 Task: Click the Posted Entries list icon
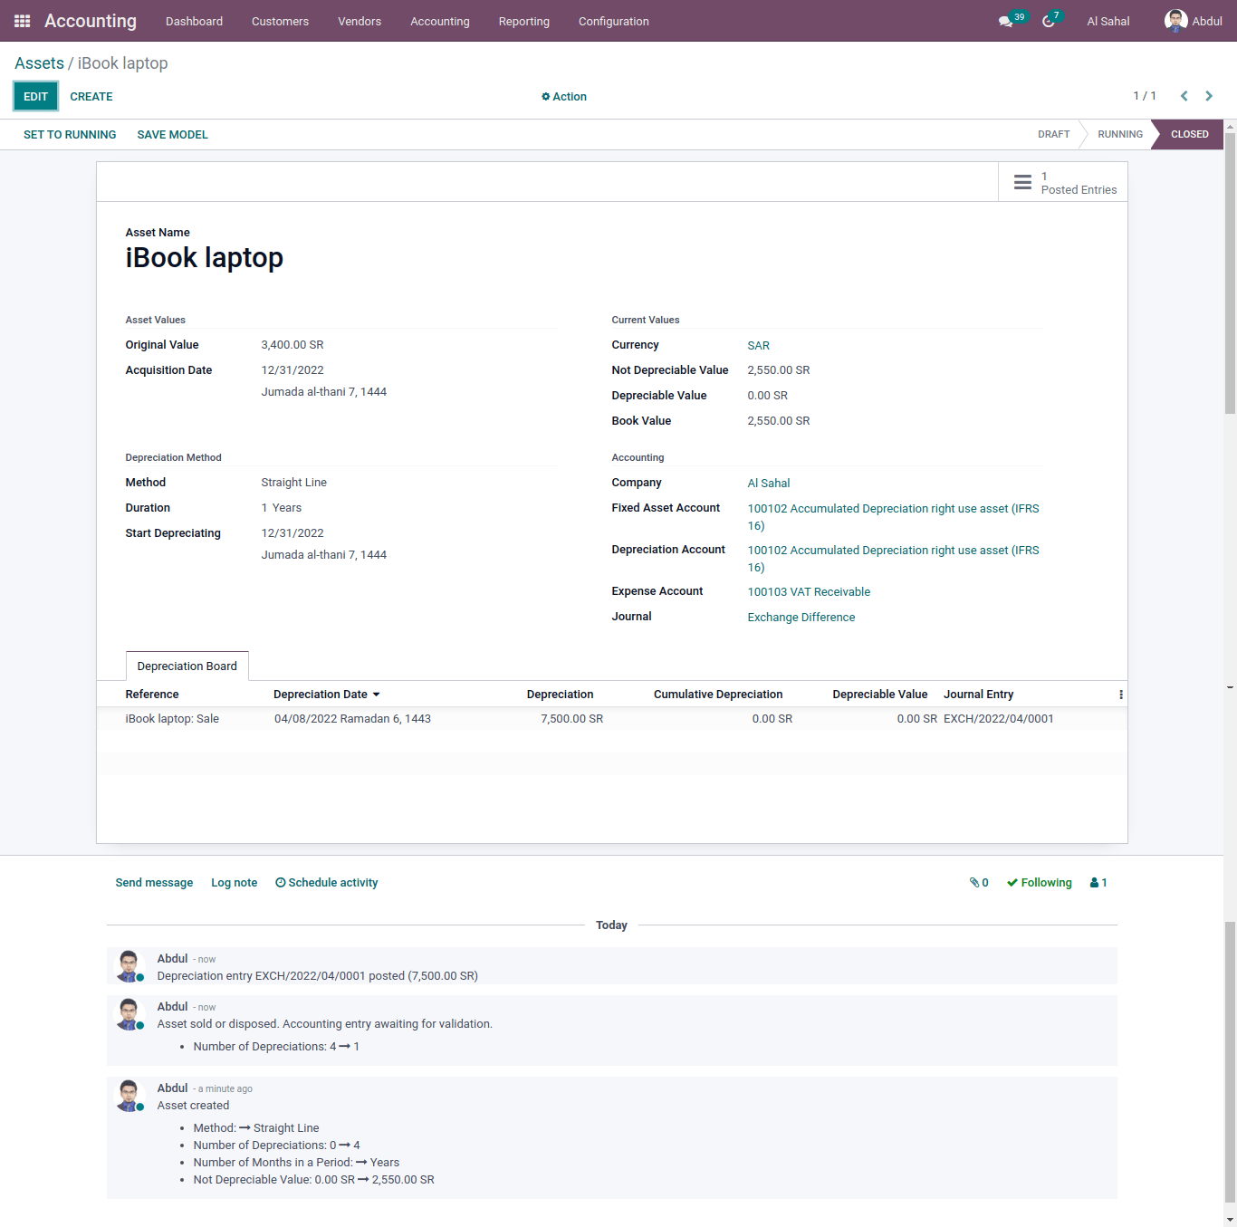(1022, 182)
